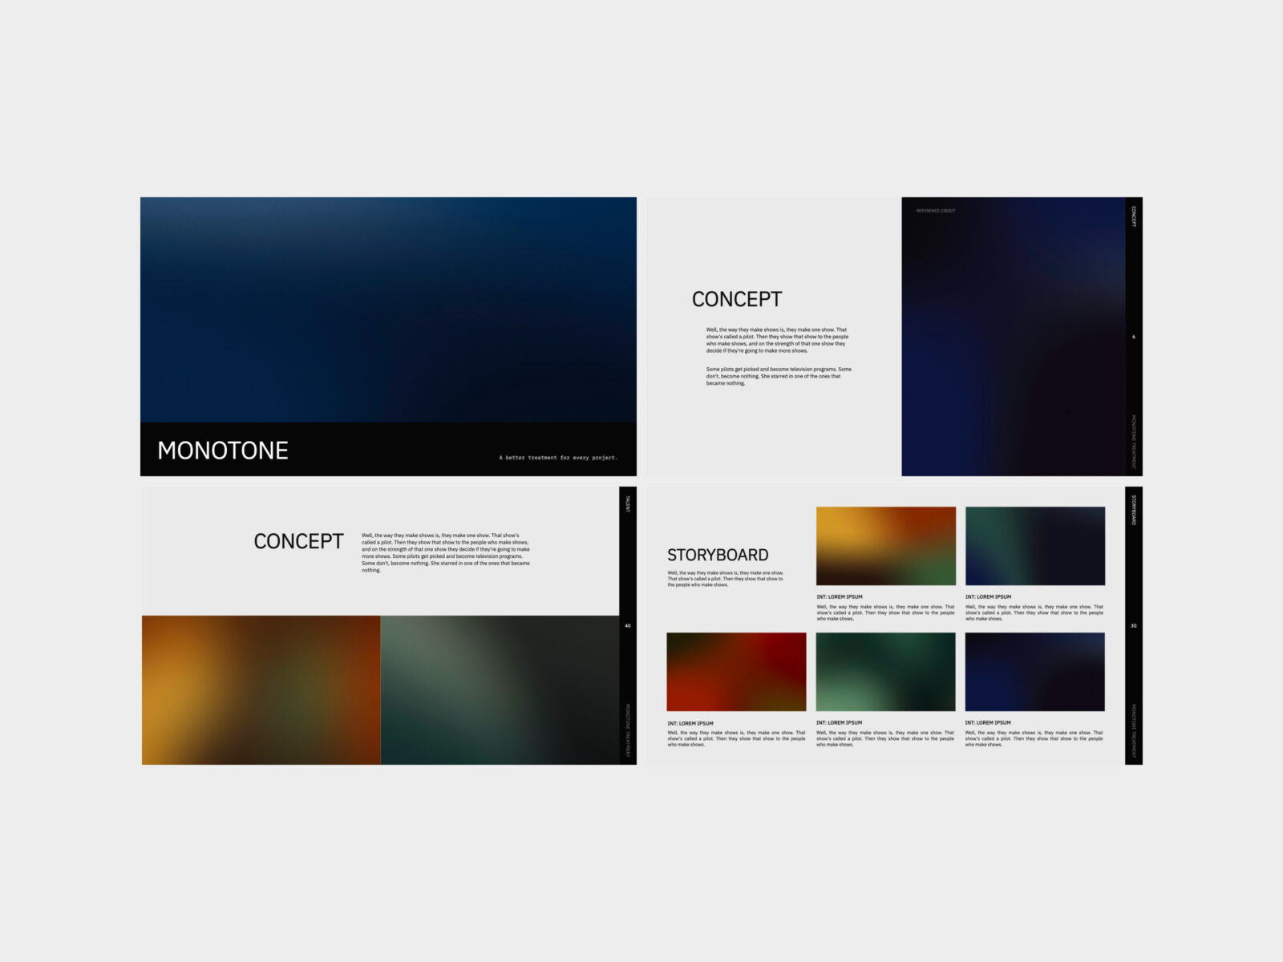Click the MONOTONE title on the cover slide

(x=222, y=450)
